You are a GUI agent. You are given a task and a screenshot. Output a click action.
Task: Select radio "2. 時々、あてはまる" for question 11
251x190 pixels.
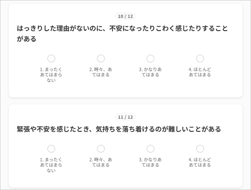(x=101, y=149)
